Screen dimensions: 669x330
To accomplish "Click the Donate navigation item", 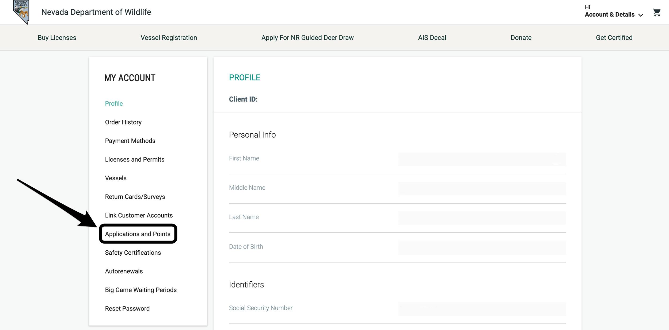I will (x=521, y=38).
